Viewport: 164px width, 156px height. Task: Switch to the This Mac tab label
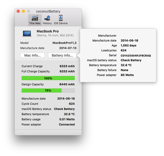point(35,23)
